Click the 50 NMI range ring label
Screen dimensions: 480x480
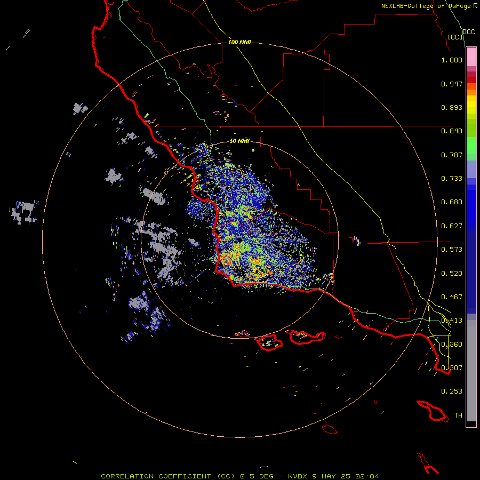[x=239, y=141]
